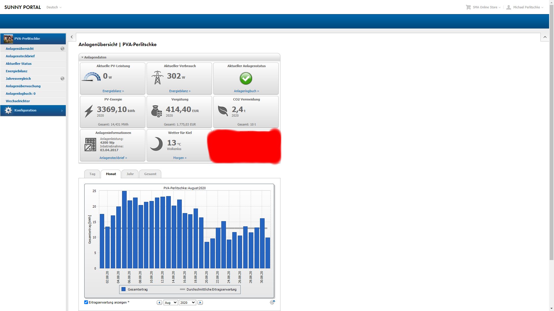
Task: Click the moon weather icon
Action: pyautogui.click(x=157, y=144)
